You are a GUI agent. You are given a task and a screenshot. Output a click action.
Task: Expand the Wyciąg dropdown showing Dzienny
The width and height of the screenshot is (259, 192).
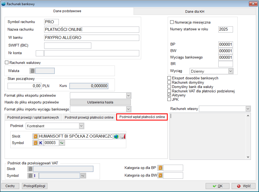231,71
